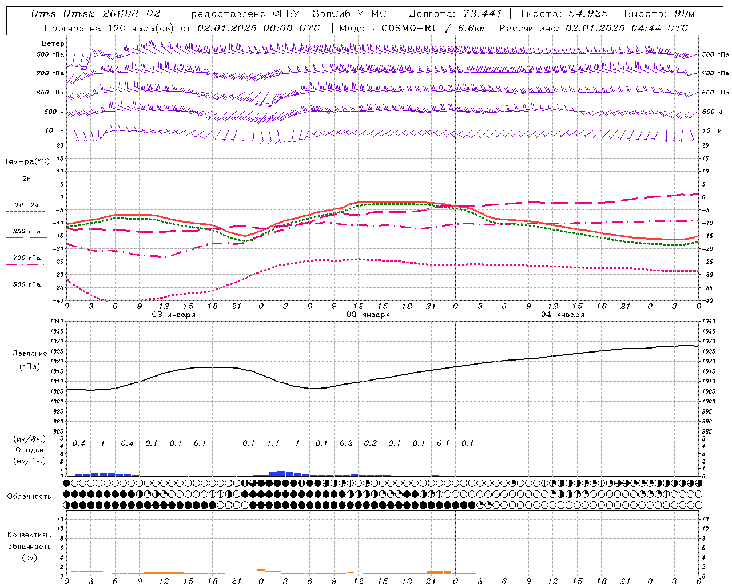Click the Широта: 54.925 header field
Image resolution: width=732 pixels, height=586 pixels.
pos(563,13)
